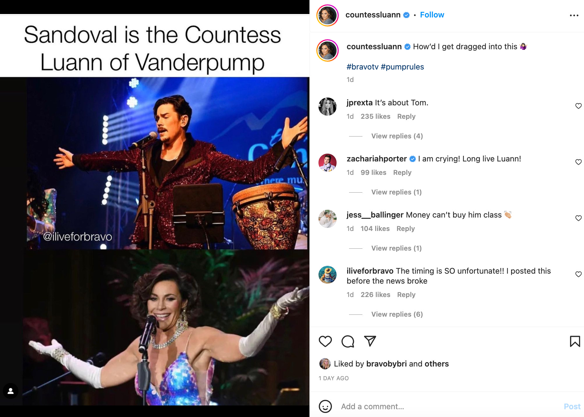Open the #bravotv hashtag
The height and width of the screenshot is (417, 584).
[x=362, y=67]
